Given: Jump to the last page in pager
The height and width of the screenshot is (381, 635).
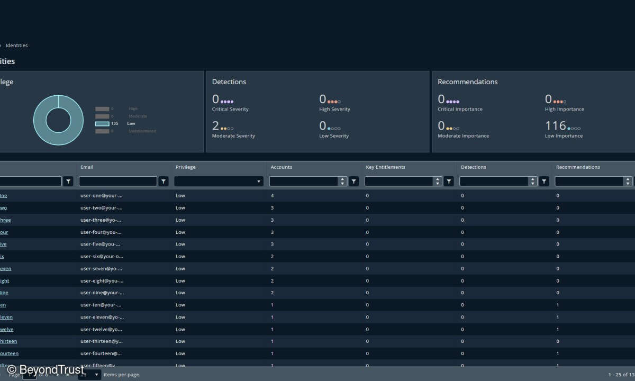Looking at the screenshot, I should tap(68, 375).
